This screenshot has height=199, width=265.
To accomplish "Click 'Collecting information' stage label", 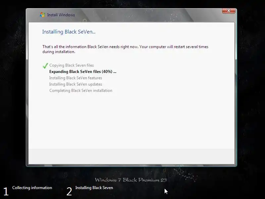I will pyautogui.click(x=32, y=188).
